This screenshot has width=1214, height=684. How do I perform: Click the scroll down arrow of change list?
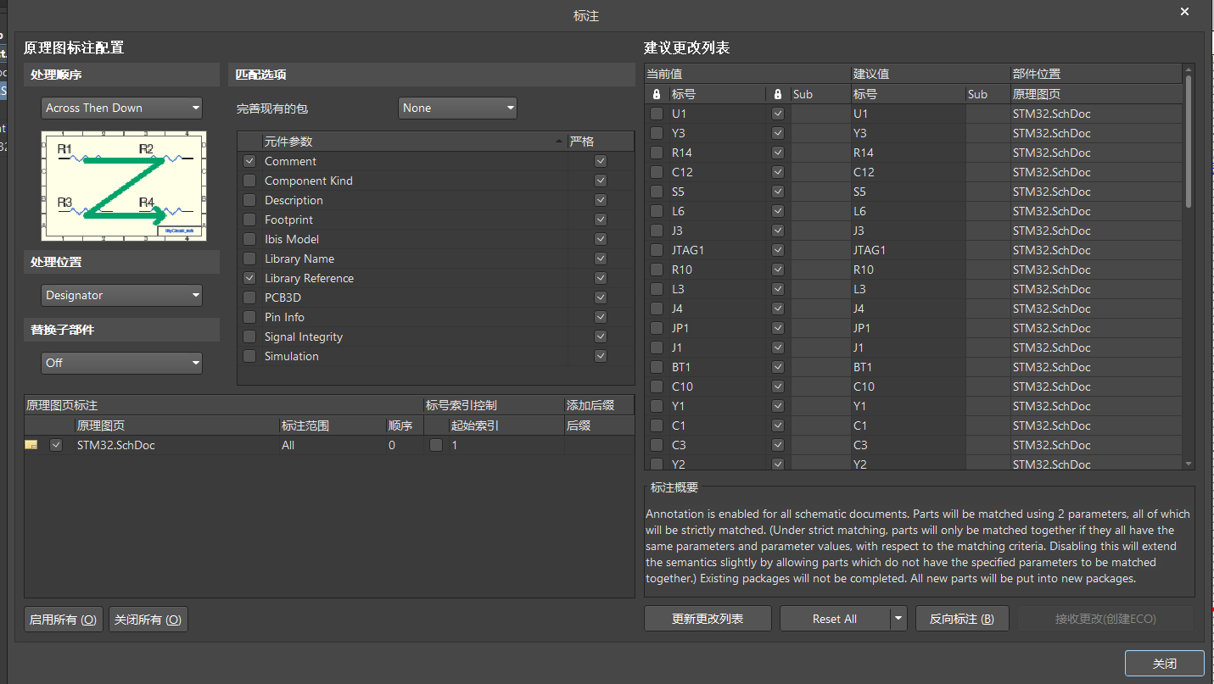coord(1189,464)
